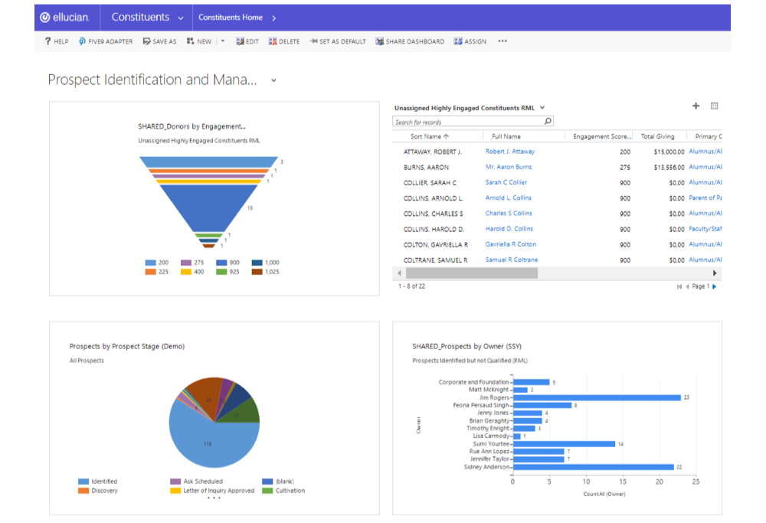Open records grid view icon

pos(714,106)
